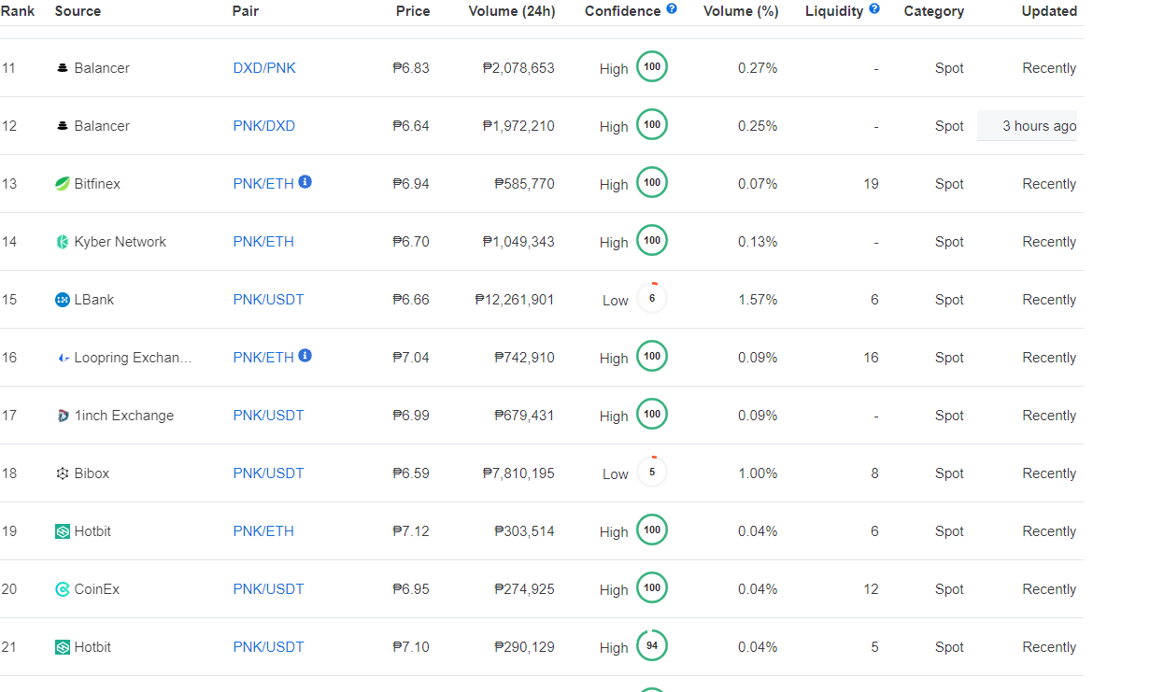Viewport: 1150px width, 692px height.
Task: Click the Bitfinex leaf logo
Action: click(63, 184)
